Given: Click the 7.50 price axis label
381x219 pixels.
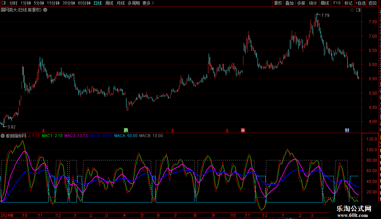Looking at the screenshot, I should pos(373,22).
